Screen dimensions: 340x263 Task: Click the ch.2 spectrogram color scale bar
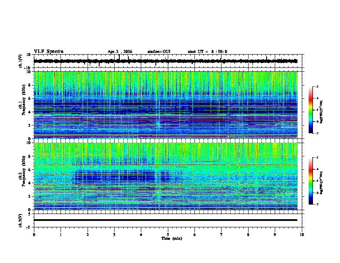coord(310,181)
